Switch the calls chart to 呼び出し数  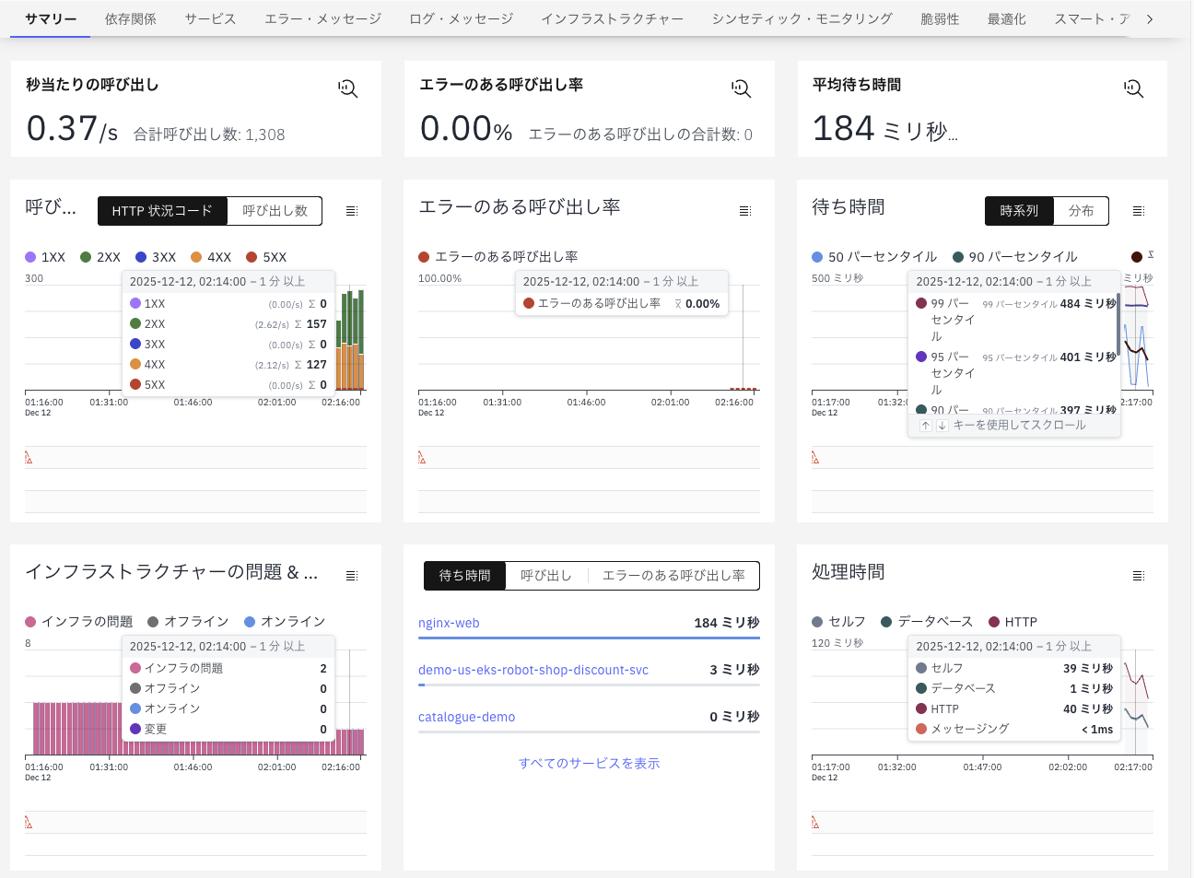point(275,211)
